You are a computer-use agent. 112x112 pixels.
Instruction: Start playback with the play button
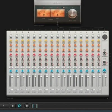(4, 106)
